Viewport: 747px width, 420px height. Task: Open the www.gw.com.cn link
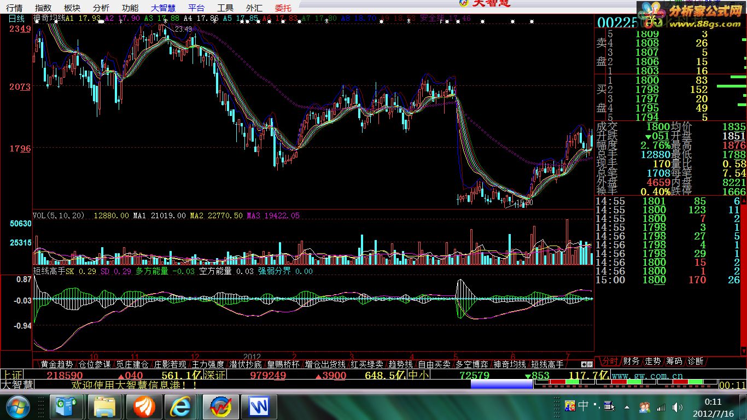pos(647,376)
